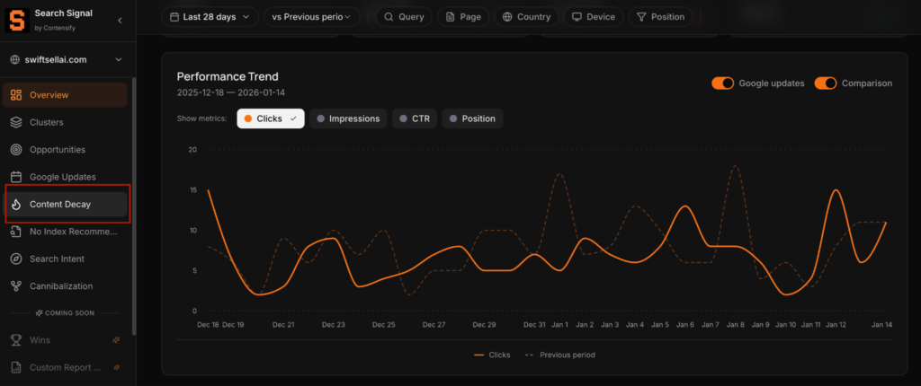Click the Country filter button
Image resolution: width=921 pixels, height=386 pixels.
(526, 16)
